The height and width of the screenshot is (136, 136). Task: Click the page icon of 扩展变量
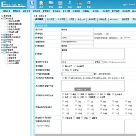[8, 27]
